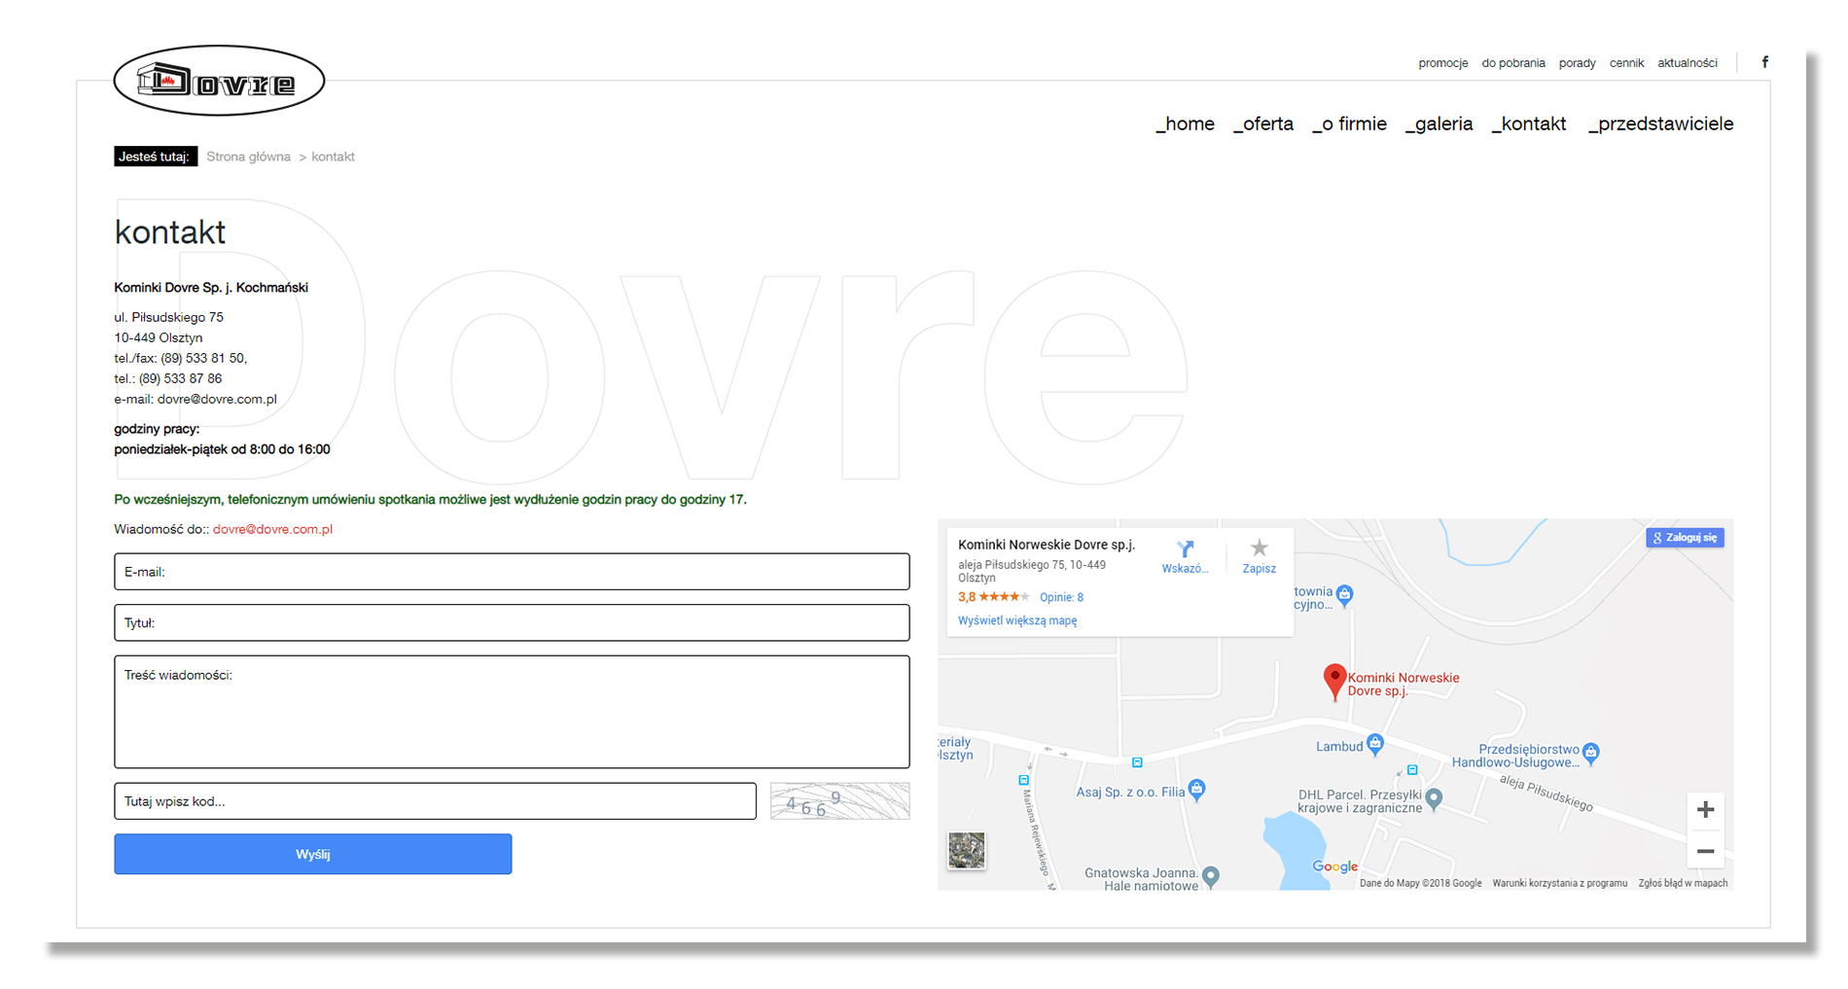This screenshot has width=1848, height=989.
Task: Click into the Treść wiadomości text area
Action: pos(512,712)
